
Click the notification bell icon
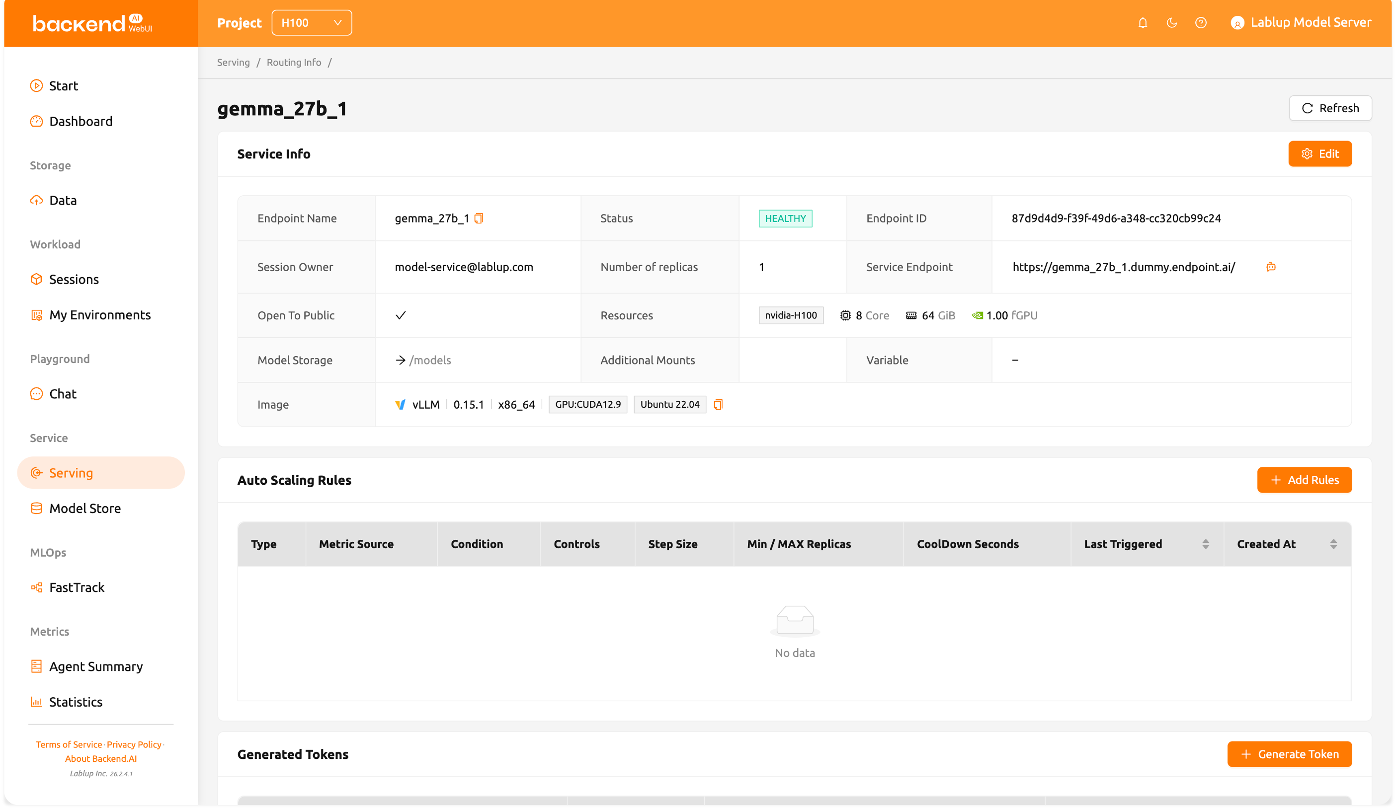coord(1142,23)
